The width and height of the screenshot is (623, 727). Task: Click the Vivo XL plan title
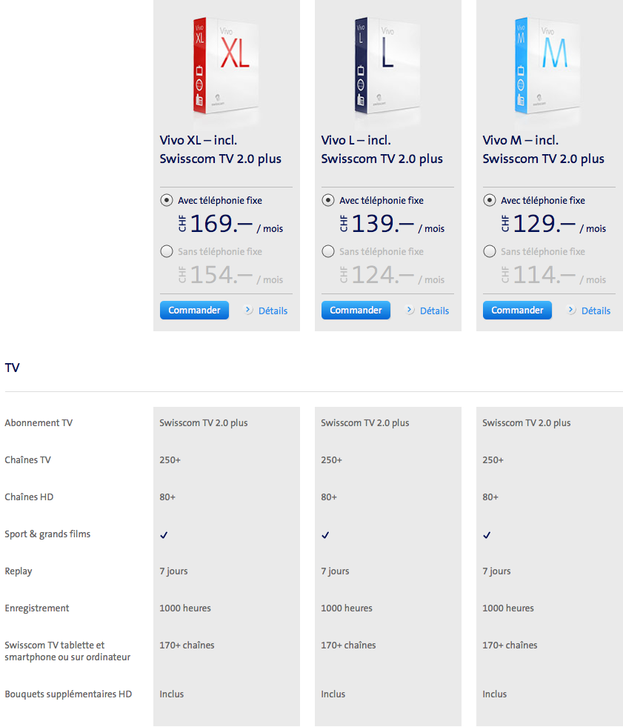pyautogui.click(x=220, y=150)
